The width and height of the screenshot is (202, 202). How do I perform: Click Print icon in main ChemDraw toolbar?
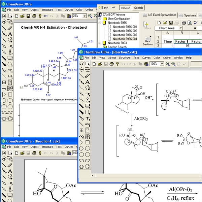click(34, 16)
